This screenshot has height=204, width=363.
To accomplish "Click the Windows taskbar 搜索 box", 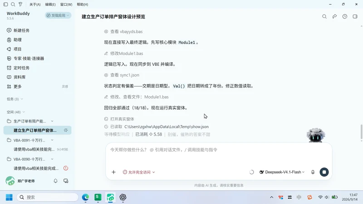I will pyautogui.click(x=48, y=197).
